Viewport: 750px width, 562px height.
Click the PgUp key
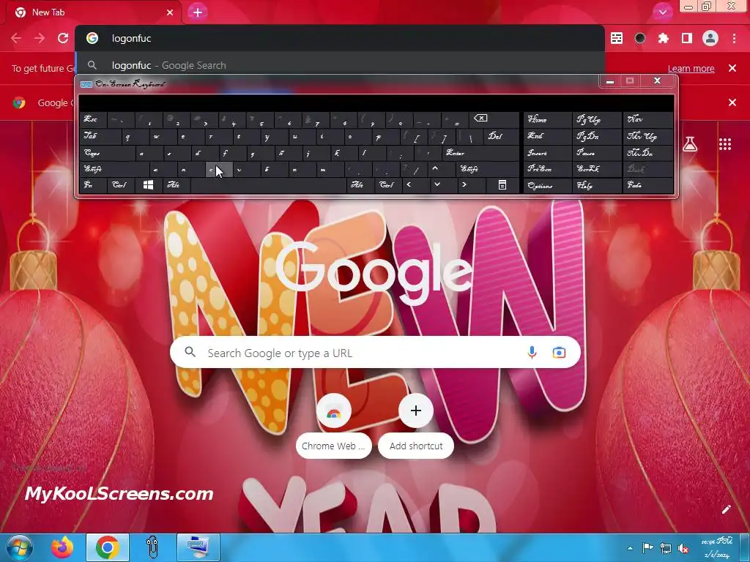point(596,119)
